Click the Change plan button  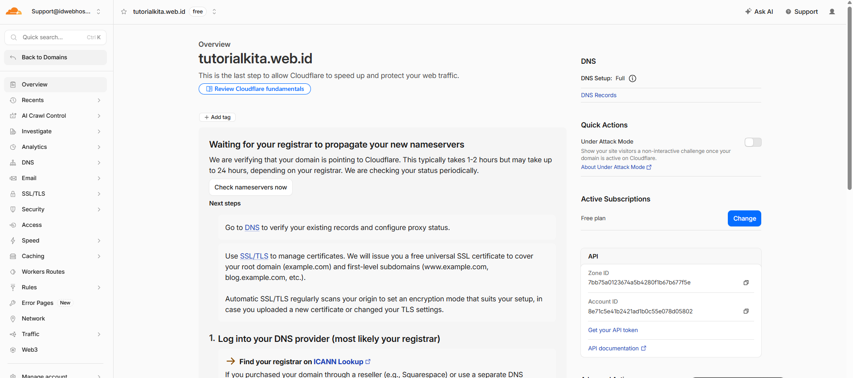pos(744,218)
